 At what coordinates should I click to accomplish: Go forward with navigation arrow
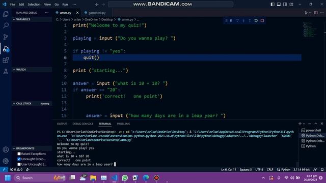(103, 4)
